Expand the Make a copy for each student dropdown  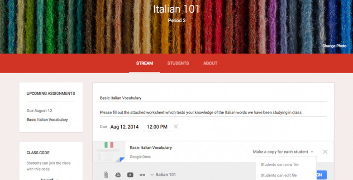283,152
